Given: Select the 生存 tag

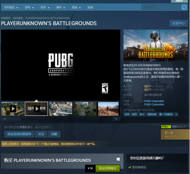Looking at the screenshot, I should [x=127, y=114].
